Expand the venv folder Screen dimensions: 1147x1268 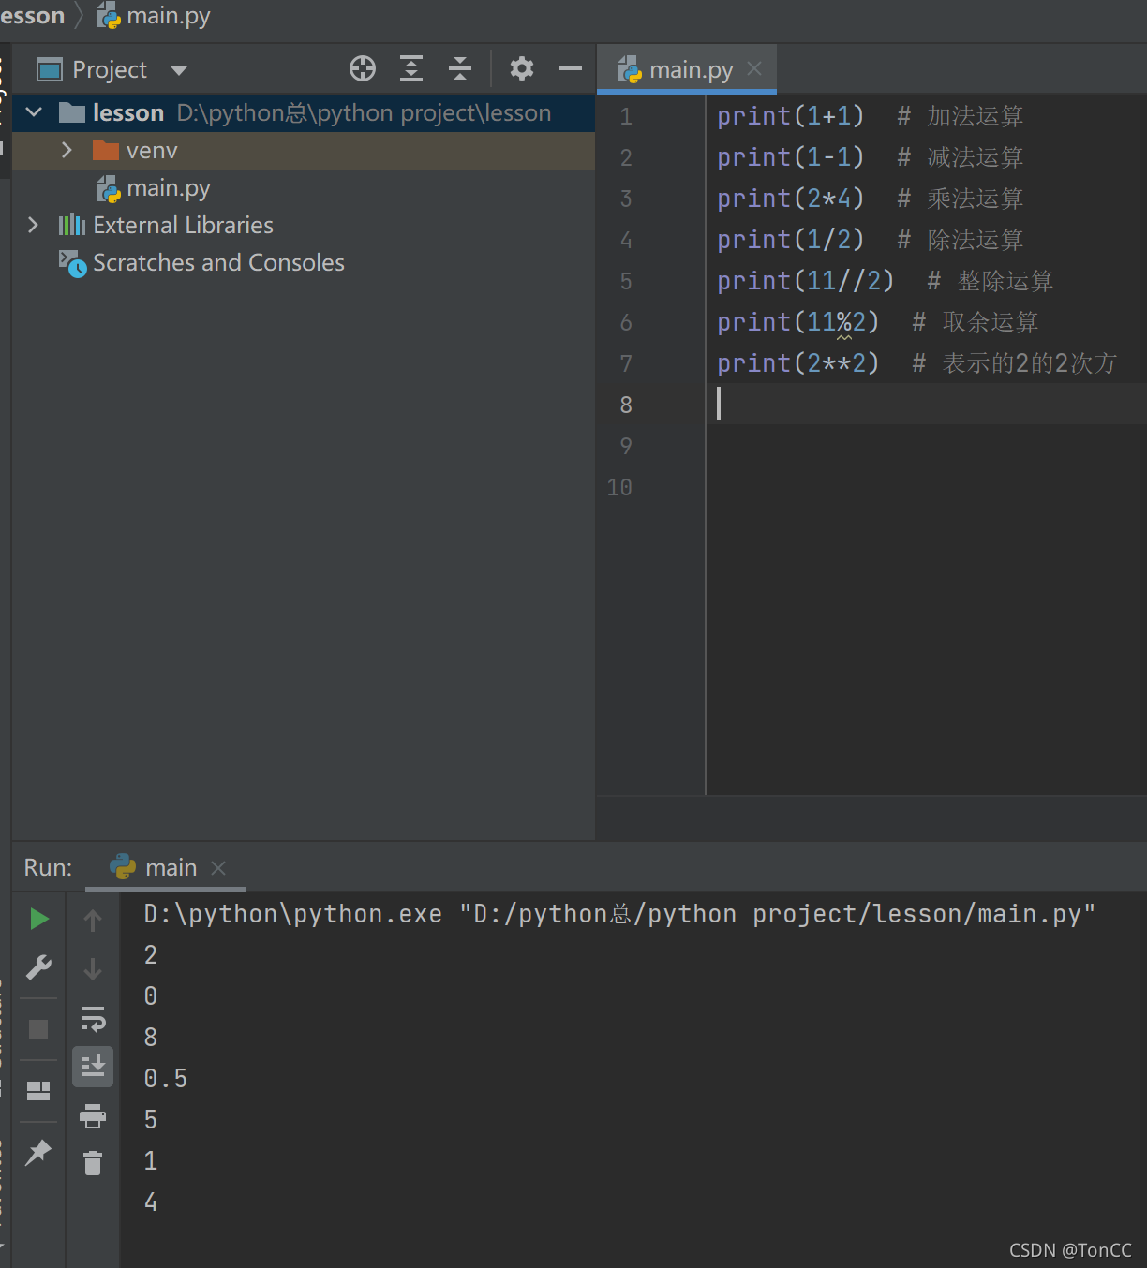pos(67,150)
